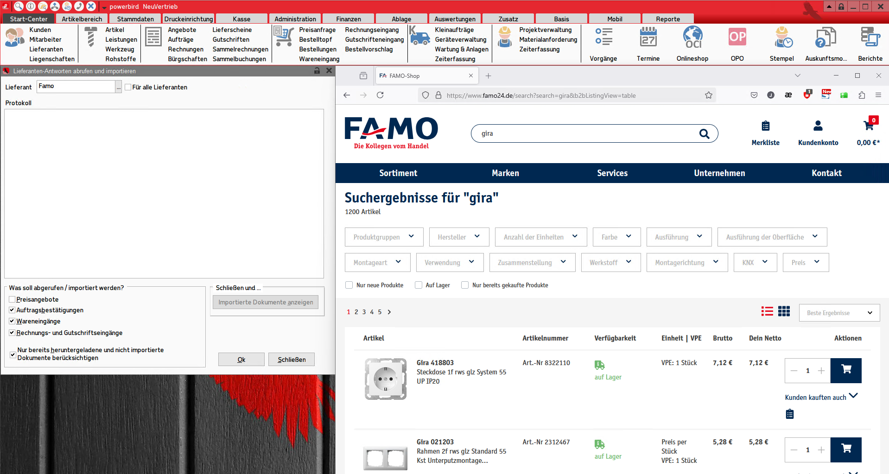Screen dimensions: 889x474
Task: Open the Vorgänge list icon
Action: point(603,37)
